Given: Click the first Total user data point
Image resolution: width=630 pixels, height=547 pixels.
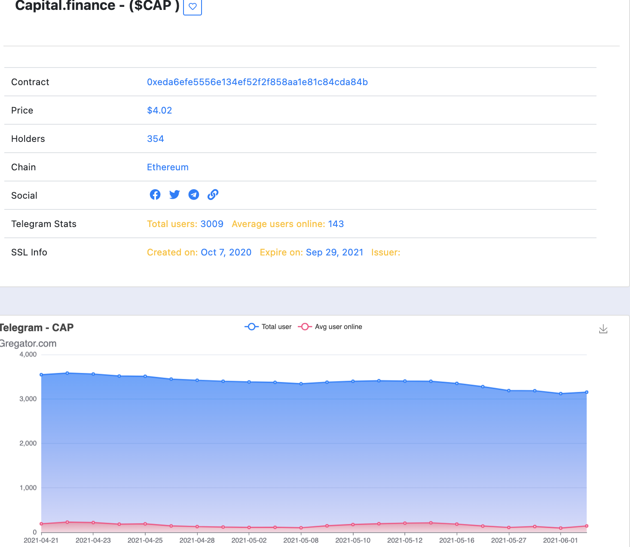Looking at the screenshot, I should pyautogui.click(x=41, y=375).
